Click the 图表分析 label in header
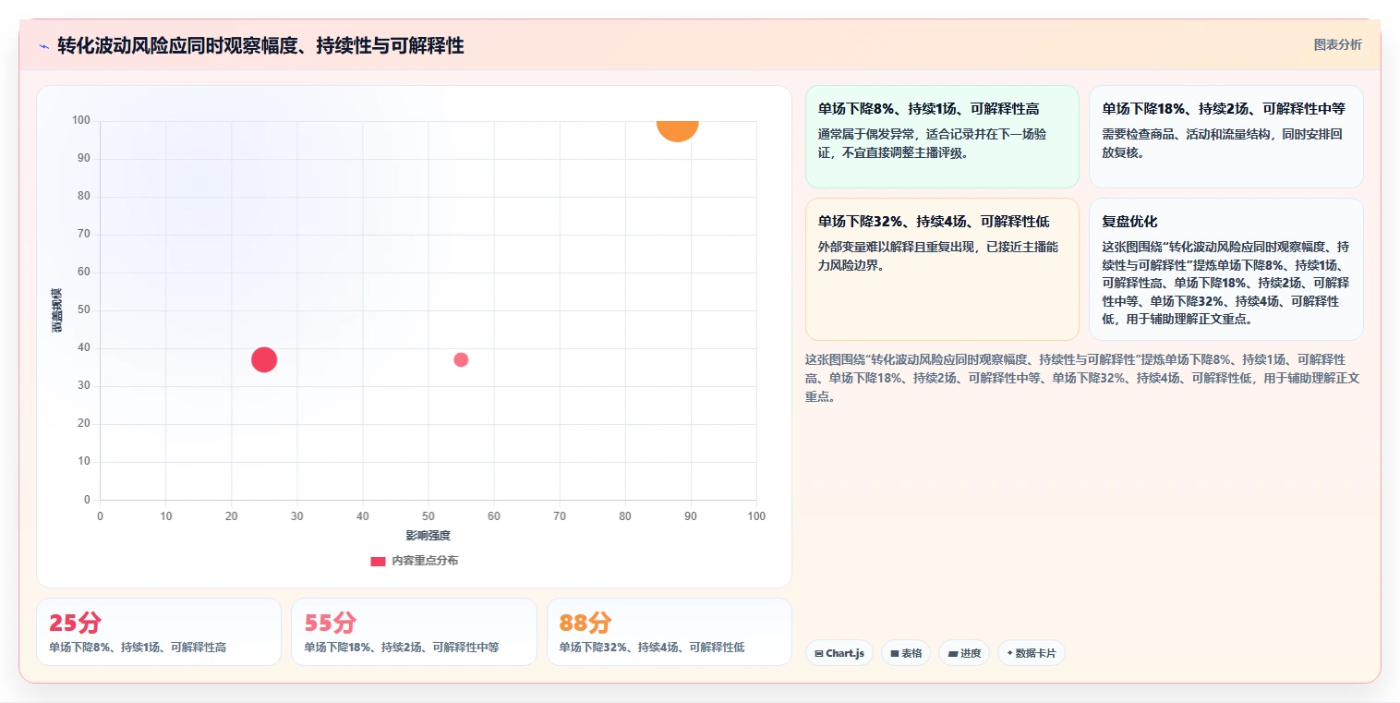 (1337, 44)
